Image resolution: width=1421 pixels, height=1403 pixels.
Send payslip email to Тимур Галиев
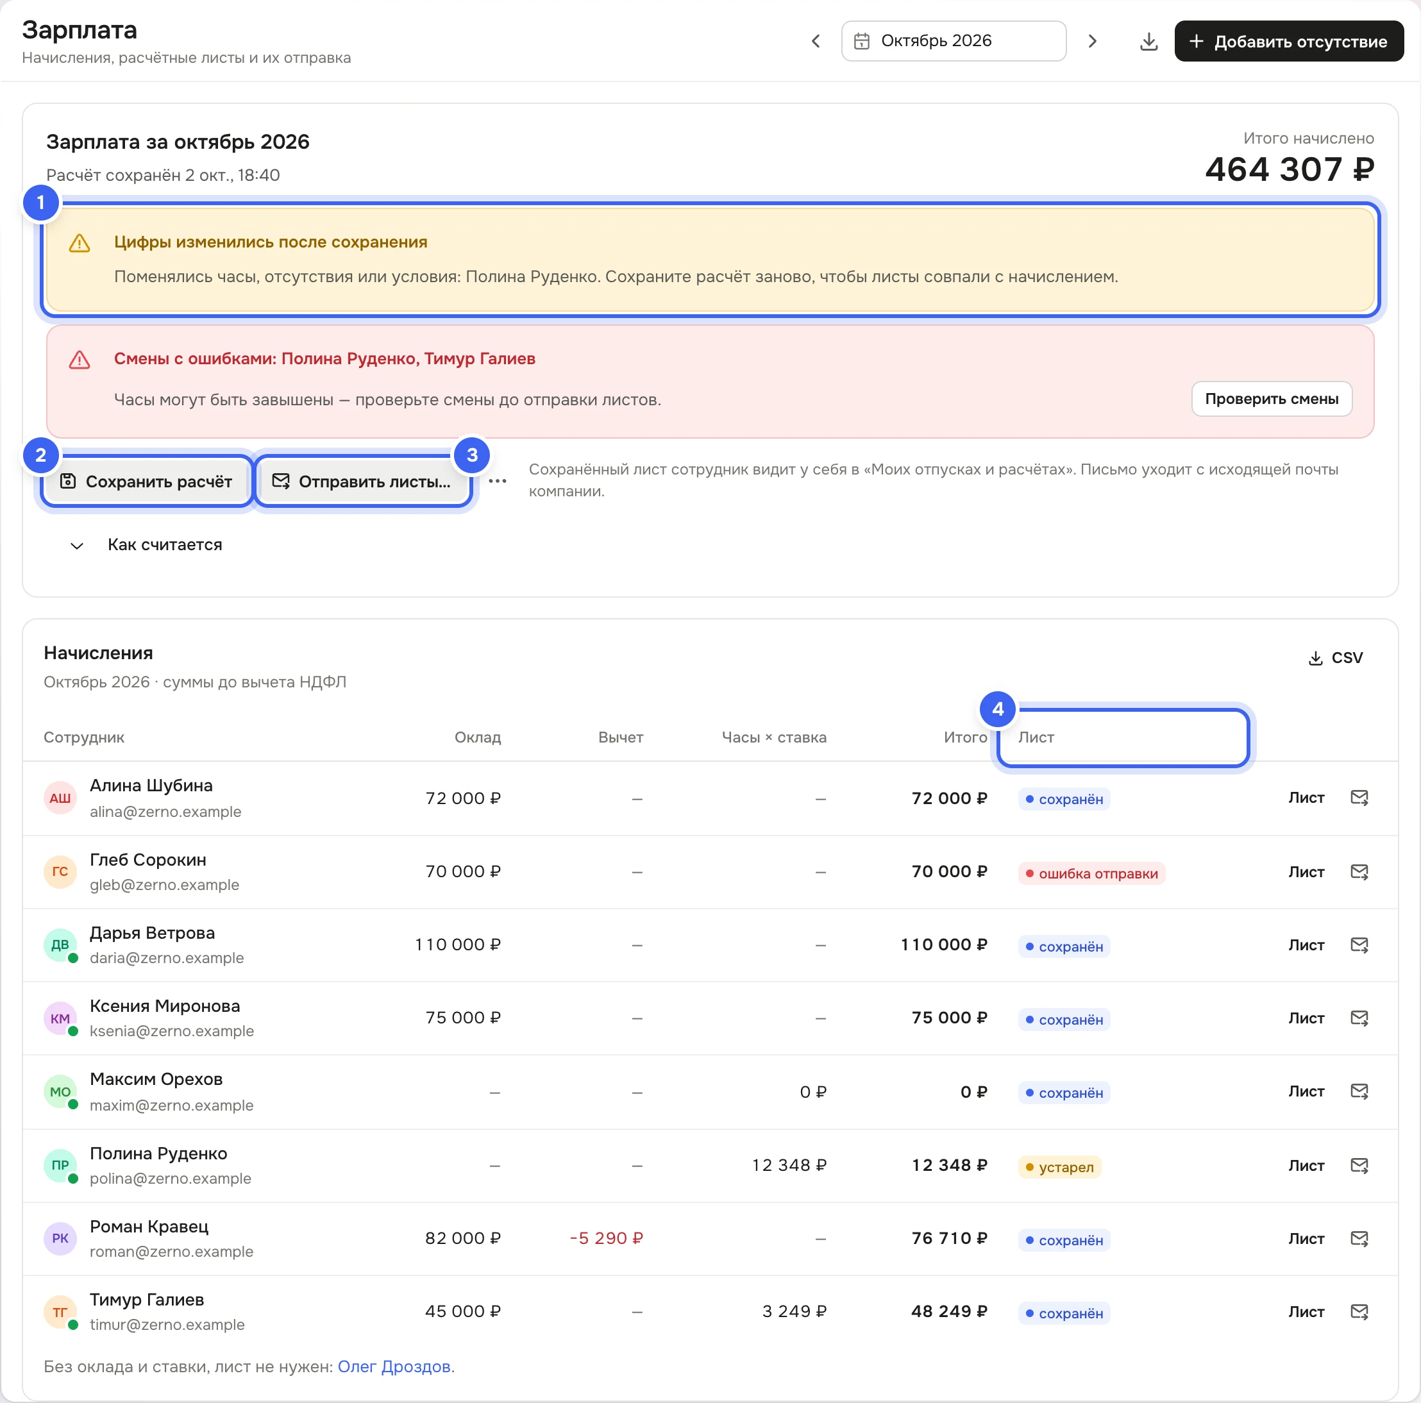click(x=1359, y=1311)
